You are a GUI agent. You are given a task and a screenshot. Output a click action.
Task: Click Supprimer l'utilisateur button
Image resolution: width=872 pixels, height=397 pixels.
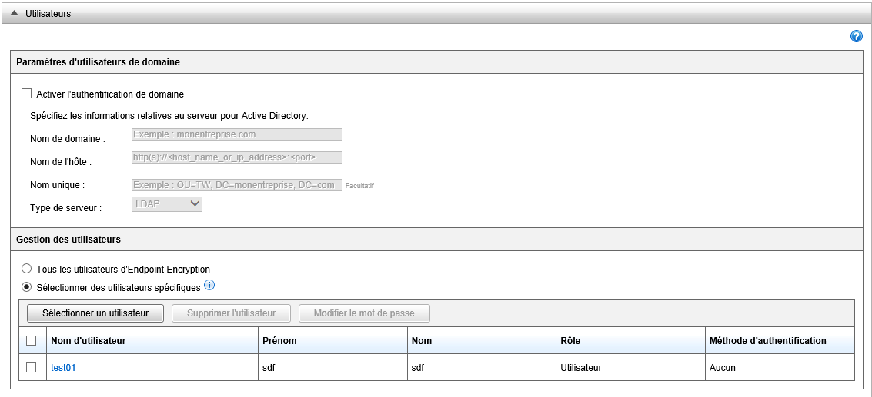point(231,313)
